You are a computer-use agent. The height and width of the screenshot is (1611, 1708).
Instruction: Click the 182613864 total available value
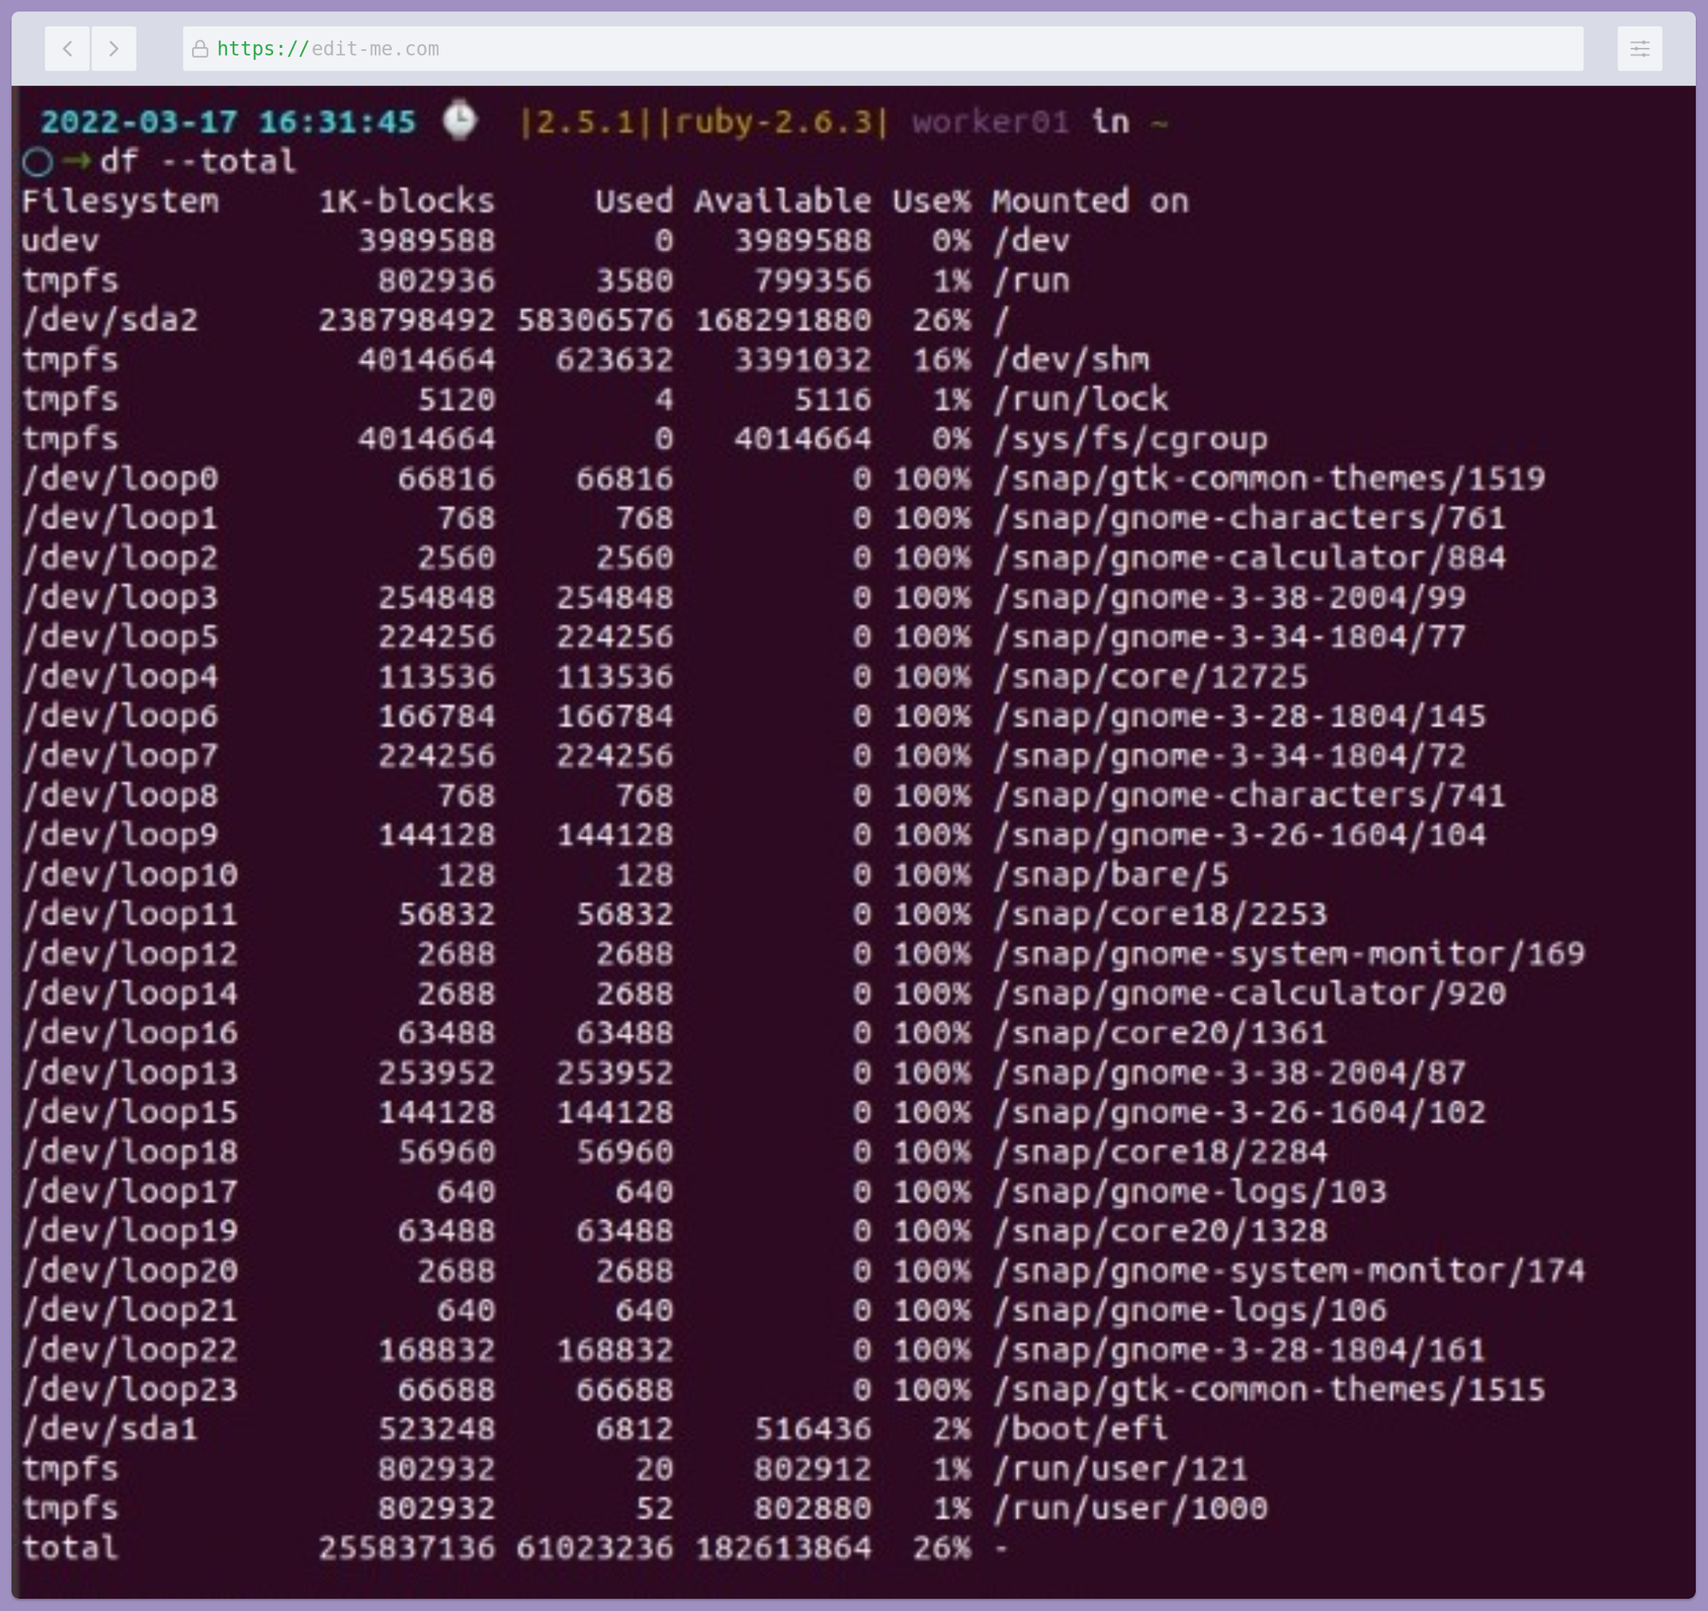[782, 1549]
